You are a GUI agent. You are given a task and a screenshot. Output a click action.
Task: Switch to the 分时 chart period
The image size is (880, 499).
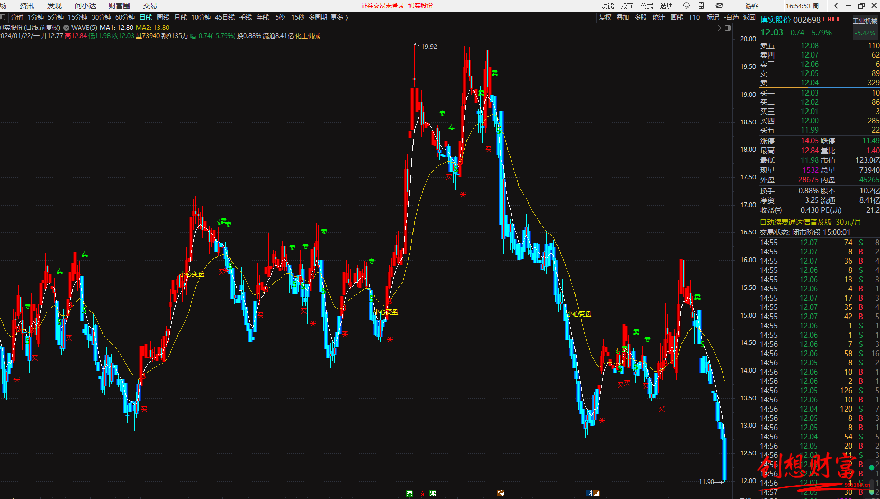[17, 17]
